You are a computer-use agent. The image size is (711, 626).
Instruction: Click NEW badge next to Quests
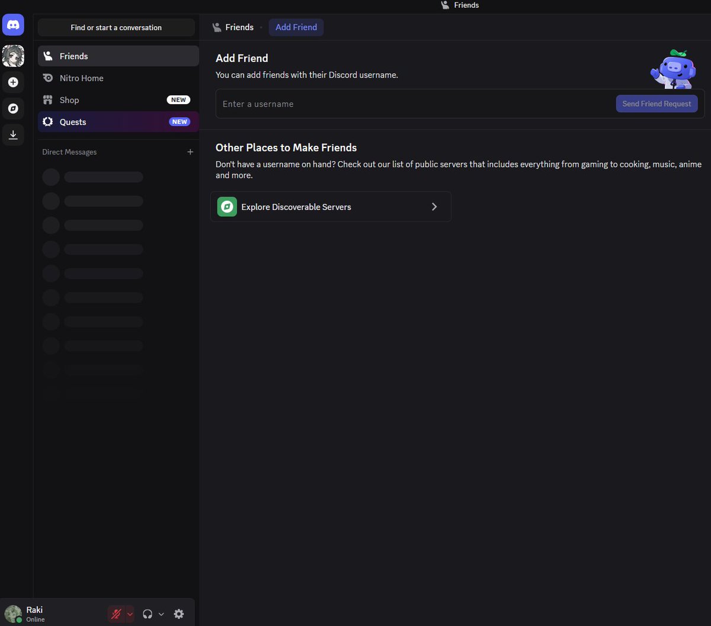(x=180, y=122)
